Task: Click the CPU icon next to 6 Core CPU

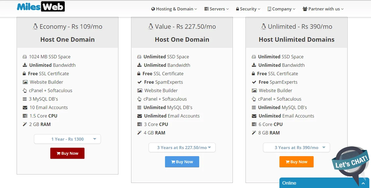Action: pos(254,124)
